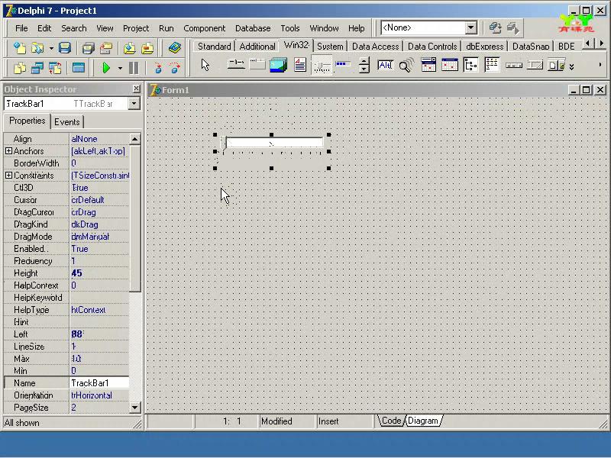Switch to the Diagram tab
611x458 pixels.
(423, 421)
